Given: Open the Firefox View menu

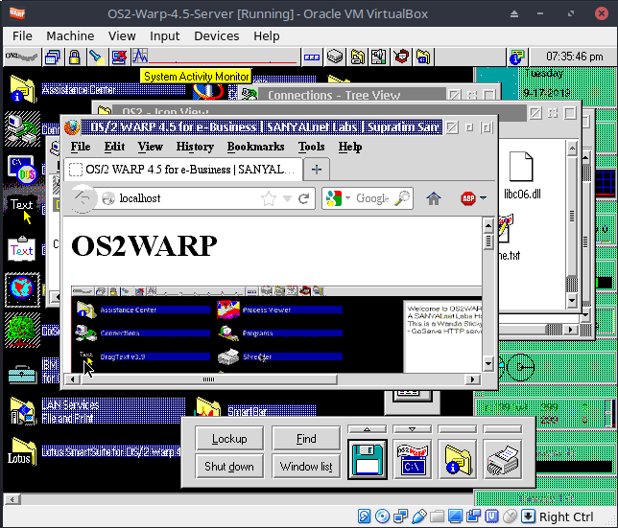Looking at the screenshot, I should click(x=150, y=147).
